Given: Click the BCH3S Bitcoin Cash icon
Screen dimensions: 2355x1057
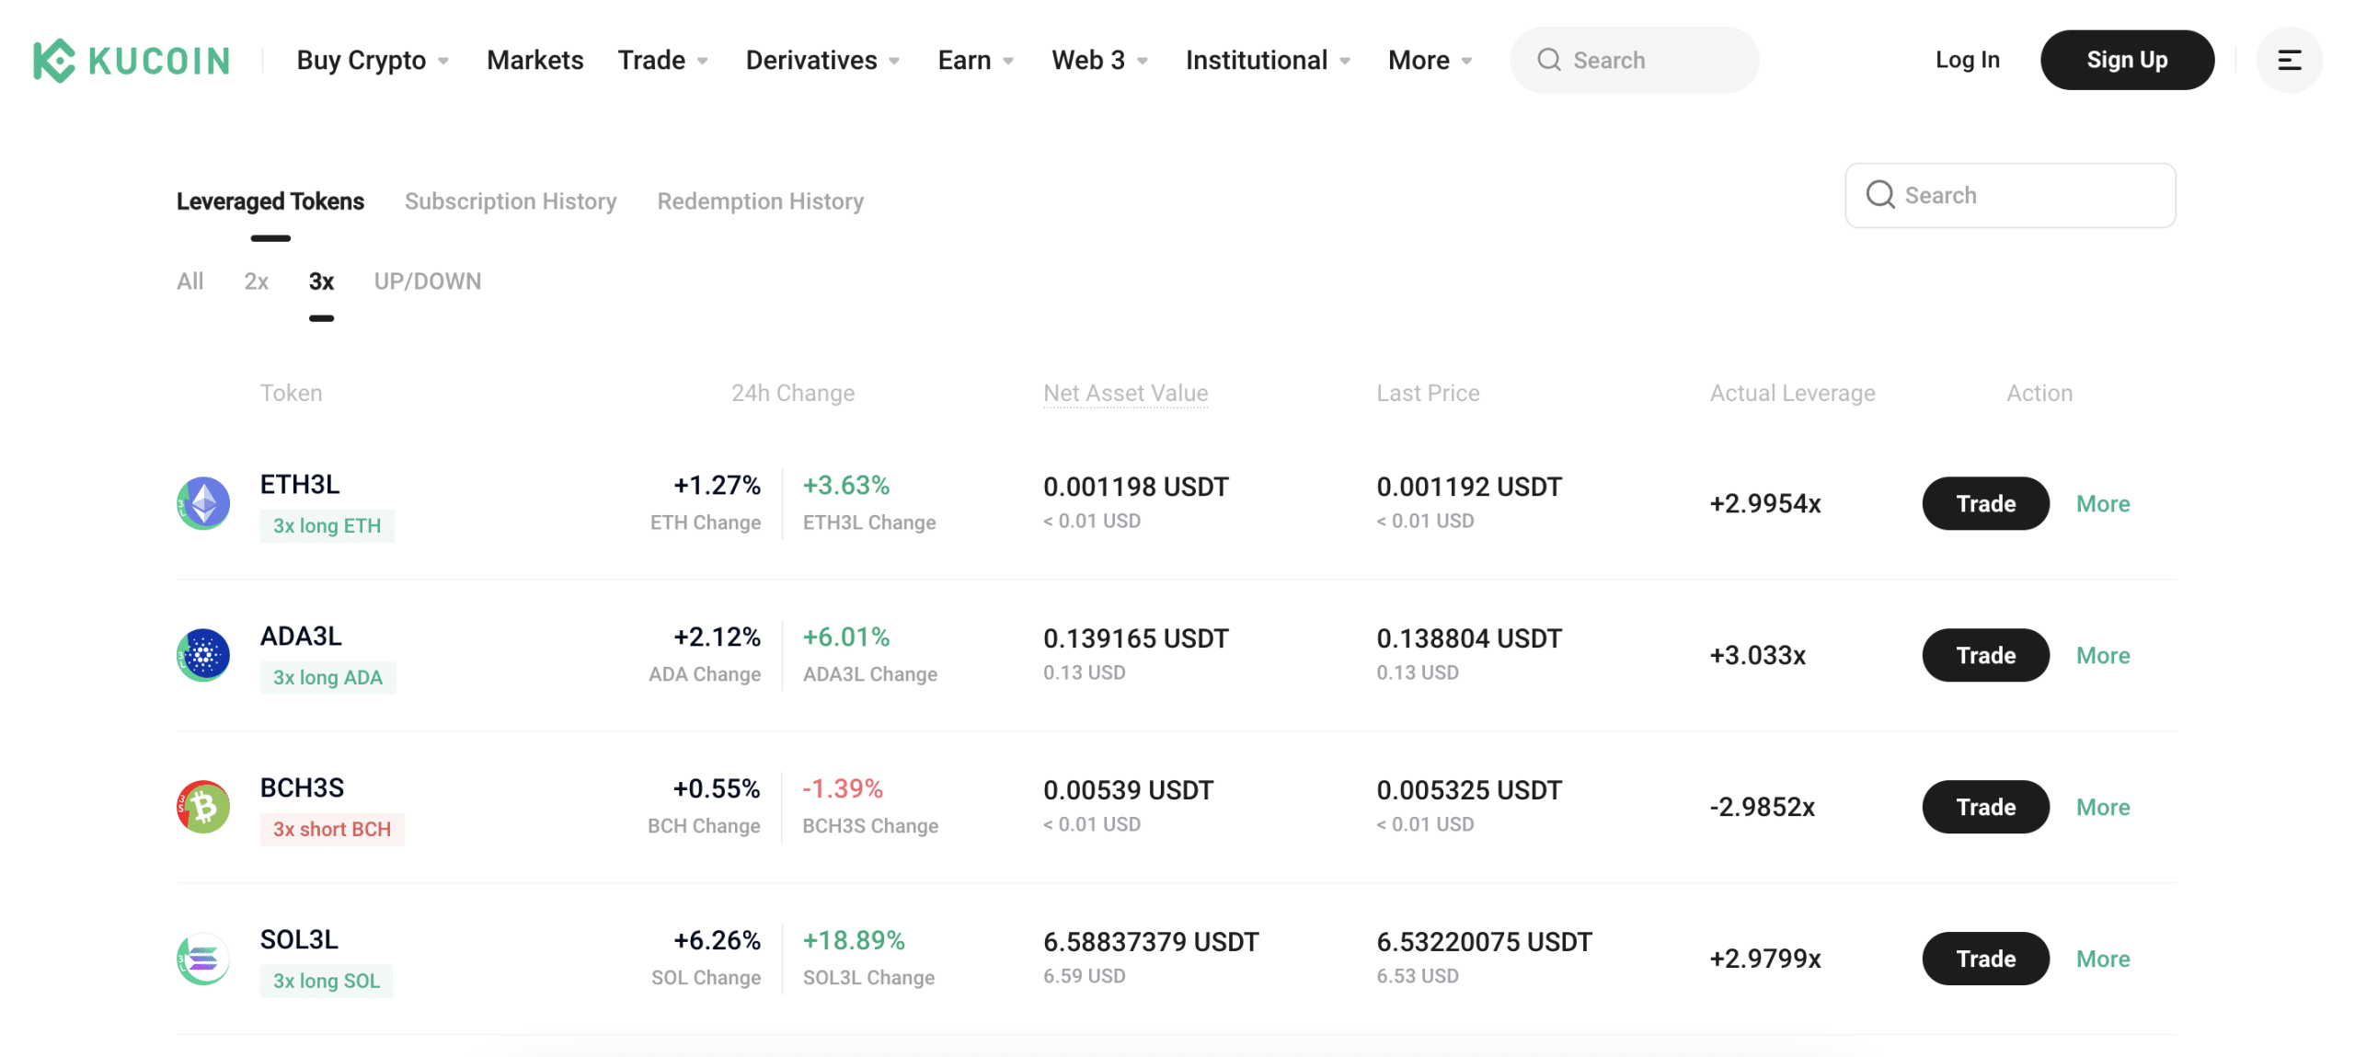Looking at the screenshot, I should 203,807.
